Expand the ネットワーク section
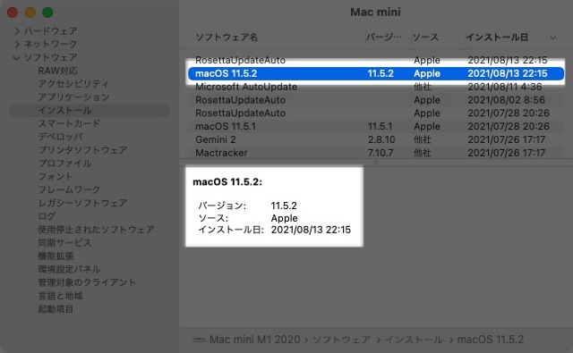The image size is (573, 353). point(17,44)
